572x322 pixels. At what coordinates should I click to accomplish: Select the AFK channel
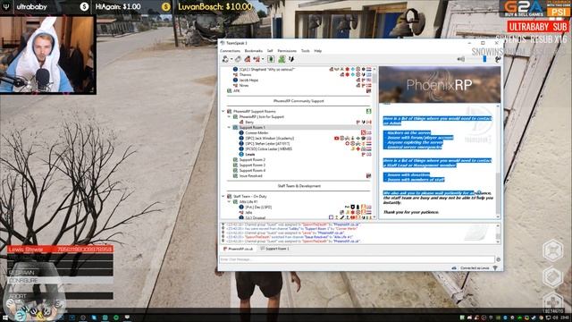point(236,90)
